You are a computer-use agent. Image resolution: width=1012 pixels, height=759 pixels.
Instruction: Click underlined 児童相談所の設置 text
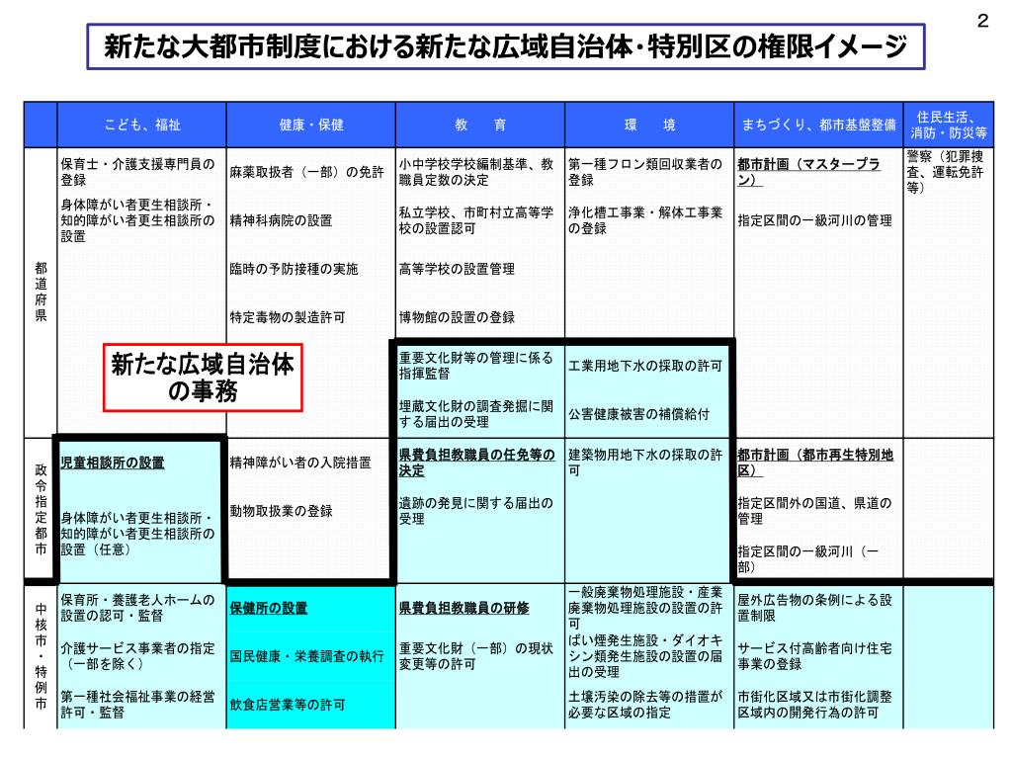tap(113, 463)
